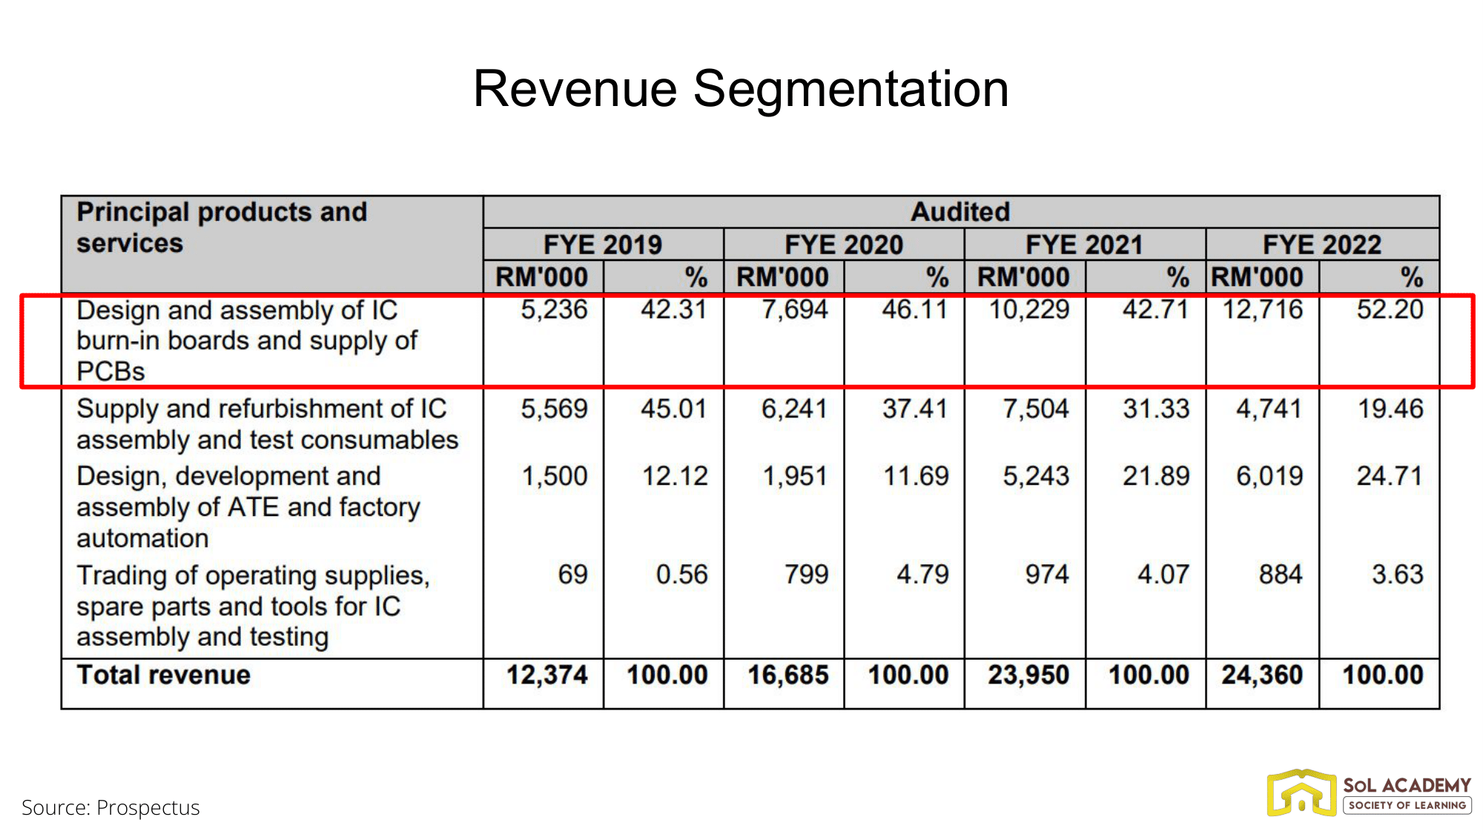This screenshot has width=1483, height=834.
Task: Click the ATE and factory automation row label
Action: tap(248, 507)
